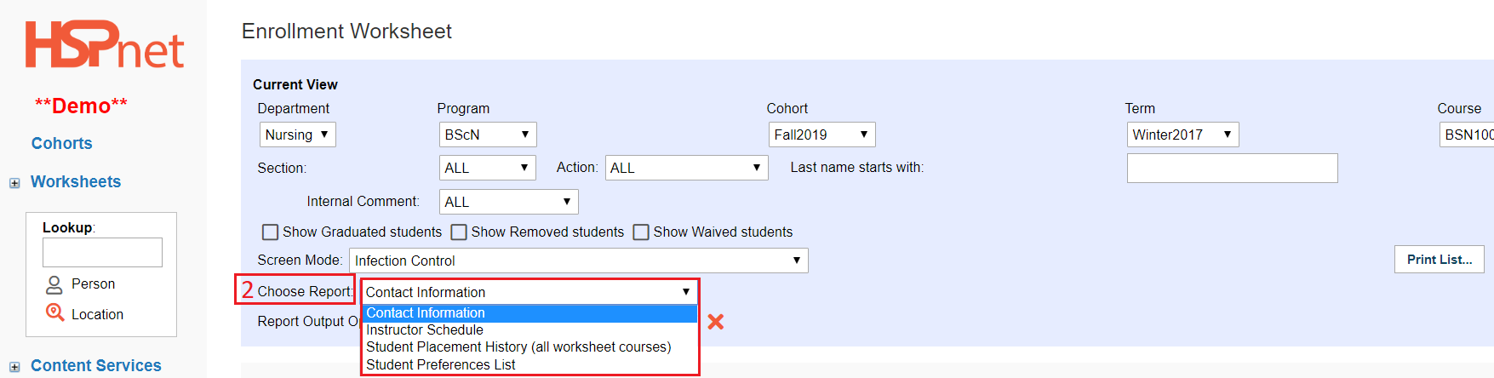
Task: Open the Department Nursing dropdown
Action: click(297, 135)
